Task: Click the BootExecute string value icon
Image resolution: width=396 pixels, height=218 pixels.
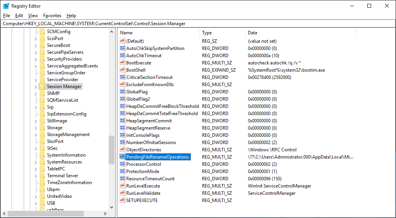Action: coord(122,63)
